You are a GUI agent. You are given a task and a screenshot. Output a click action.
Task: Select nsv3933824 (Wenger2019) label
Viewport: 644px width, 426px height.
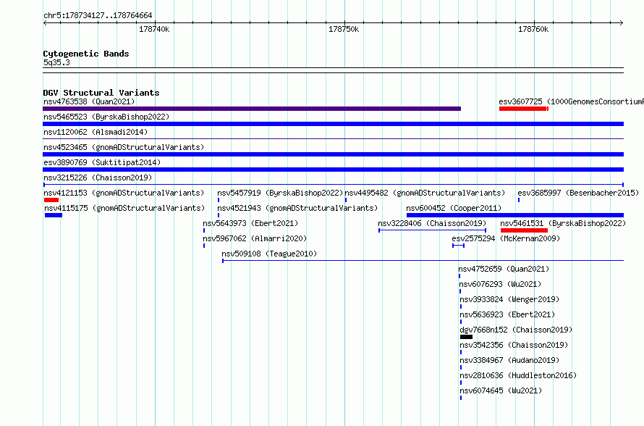click(x=509, y=299)
